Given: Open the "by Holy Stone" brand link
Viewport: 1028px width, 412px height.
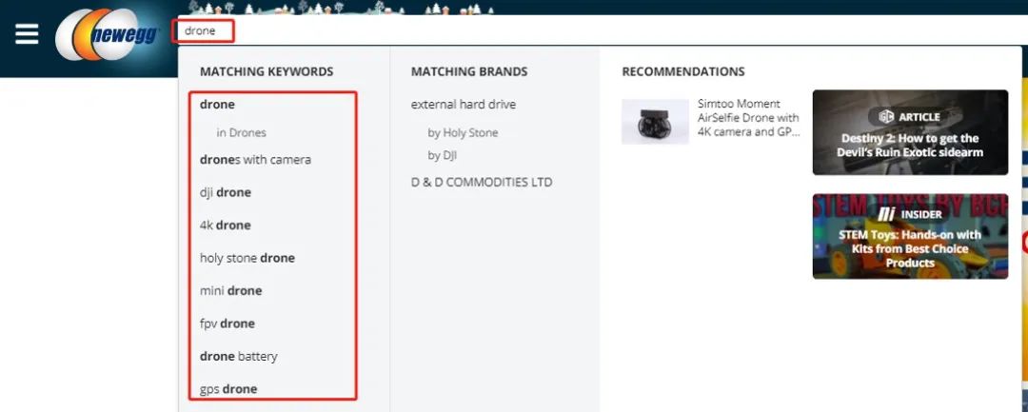Looking at the screenshot, I should pos(463,133).
